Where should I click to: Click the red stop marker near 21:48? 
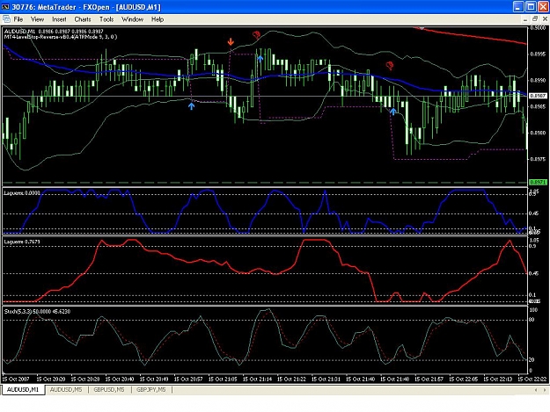(389, 66)
